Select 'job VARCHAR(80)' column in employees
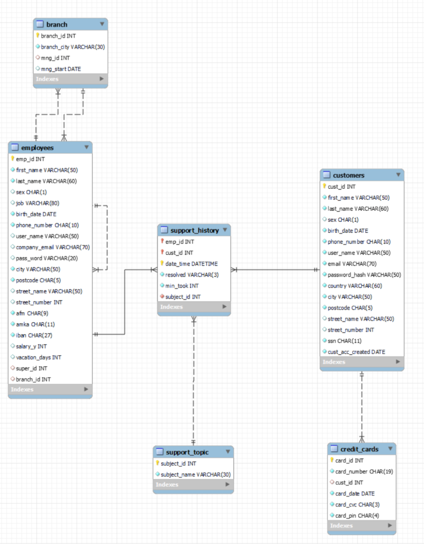The height and width of the screenshot is (544, 424). point(50,203)
